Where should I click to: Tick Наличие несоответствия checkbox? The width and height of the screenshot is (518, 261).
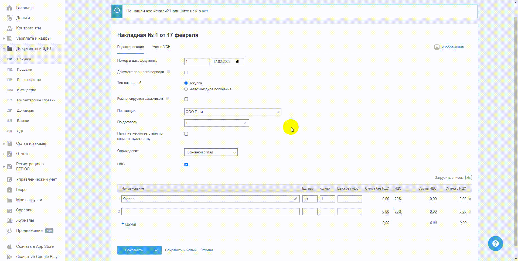tap(186, 134)
